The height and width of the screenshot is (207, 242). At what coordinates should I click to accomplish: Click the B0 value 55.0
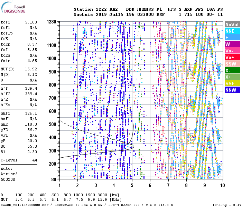point(32,147)
